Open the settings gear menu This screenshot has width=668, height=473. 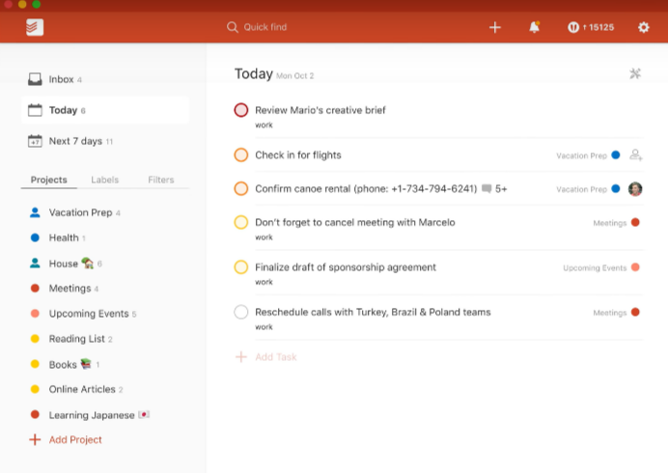point(644,27)
